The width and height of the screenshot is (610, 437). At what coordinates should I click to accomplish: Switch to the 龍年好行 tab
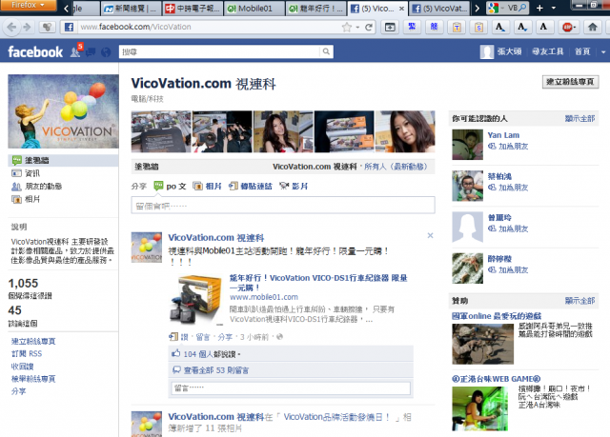316,9
